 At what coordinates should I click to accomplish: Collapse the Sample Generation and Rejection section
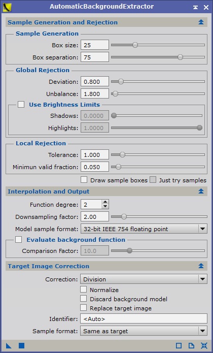[201, 22]
